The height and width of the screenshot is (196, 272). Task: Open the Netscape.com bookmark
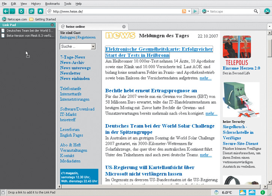15,19
